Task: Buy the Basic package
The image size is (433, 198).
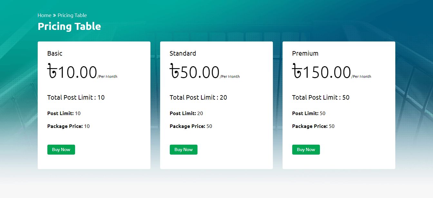Action: tap(61, 149)
